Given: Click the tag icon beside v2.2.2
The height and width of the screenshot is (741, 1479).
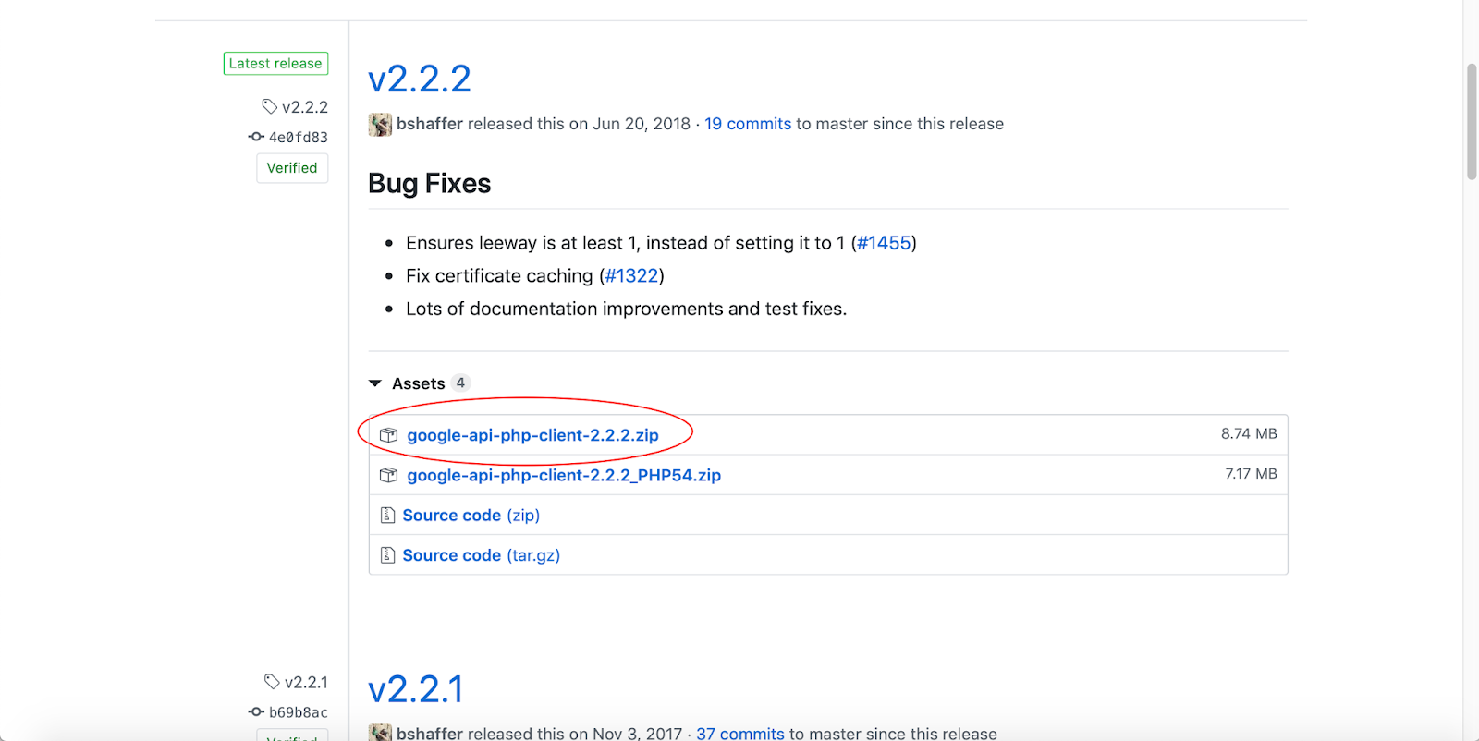Looking at the screenshot, I should tap(269, 106).
